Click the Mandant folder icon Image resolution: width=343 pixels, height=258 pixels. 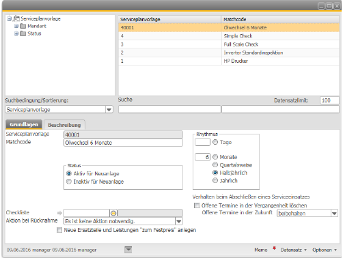(23, 26)
